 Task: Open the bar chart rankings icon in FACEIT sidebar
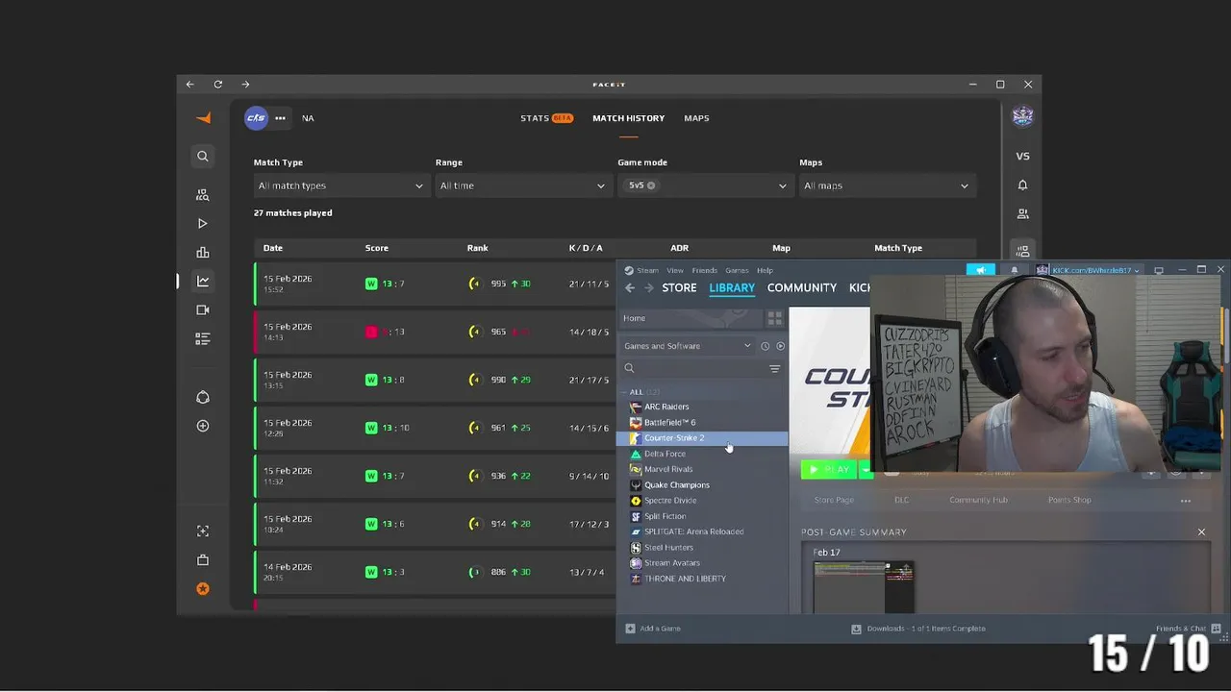tap(203, 252)
